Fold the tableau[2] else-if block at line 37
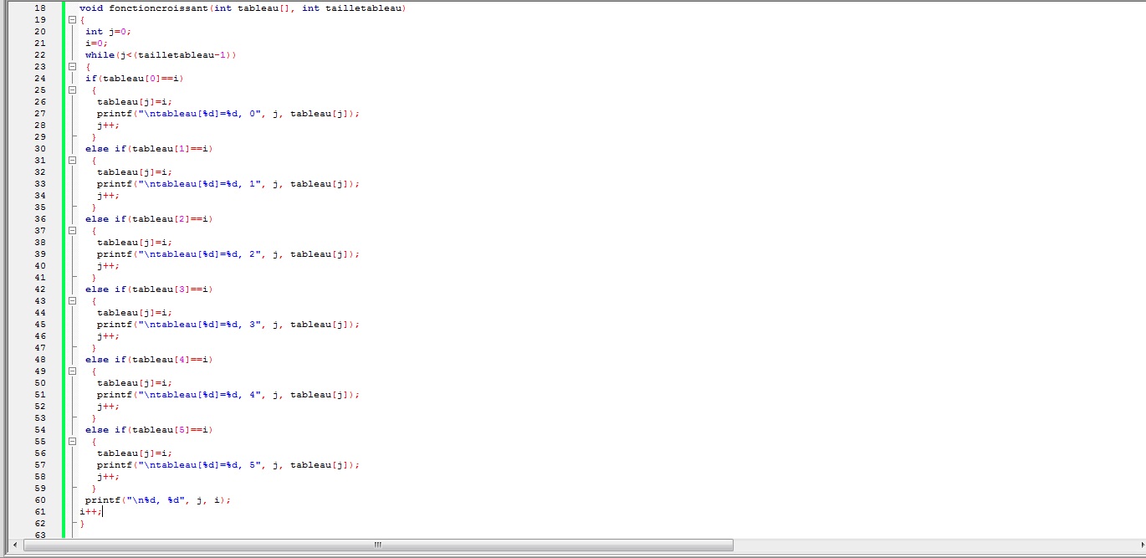 pyautogui.click(x=73, y=230)
